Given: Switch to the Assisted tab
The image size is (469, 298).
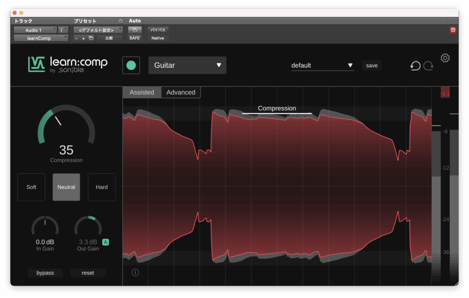Looking at the screenshot, I should 142,92.
